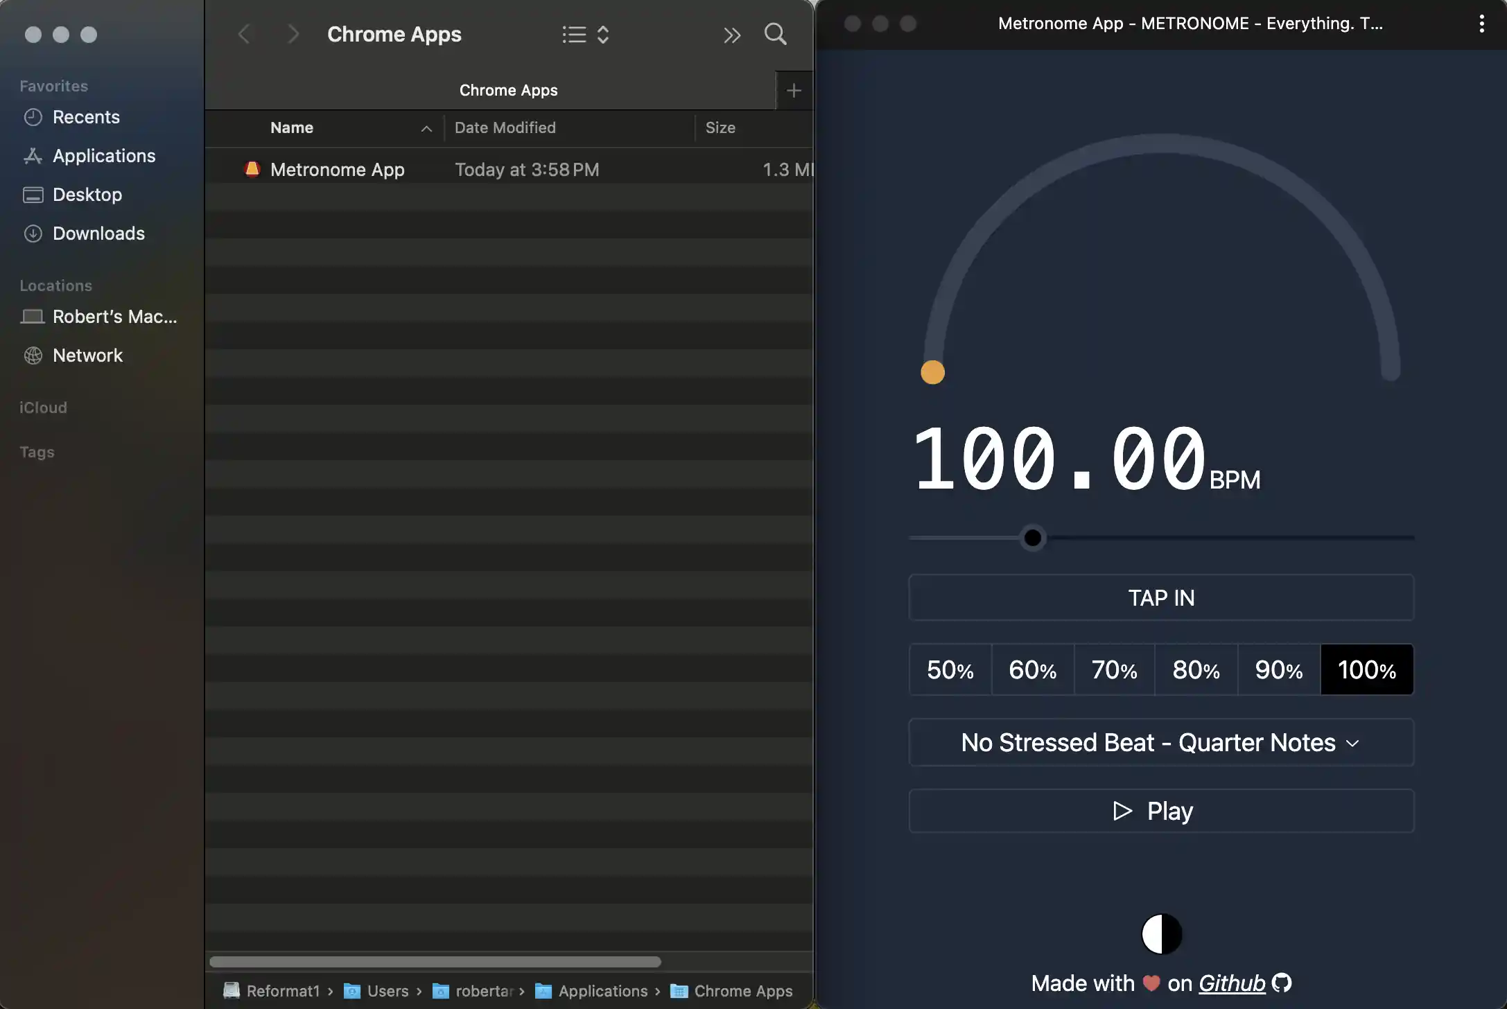The height and width of the screenshot is (1009, 1507).
Task: Add a new Finder tab with plus icon
Action: 794,90
